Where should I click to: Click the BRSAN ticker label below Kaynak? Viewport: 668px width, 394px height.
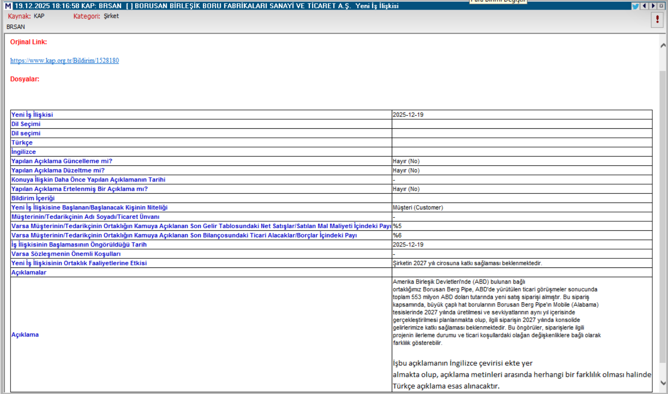[x=16, y=27]
